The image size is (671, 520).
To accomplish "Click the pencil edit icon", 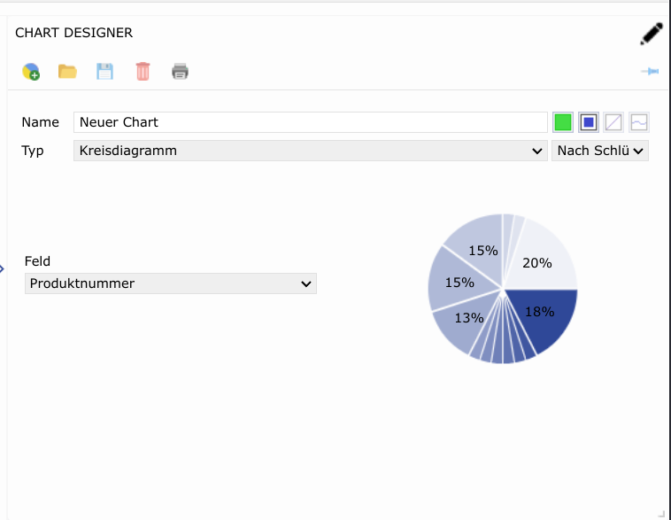I will [652, 35].
